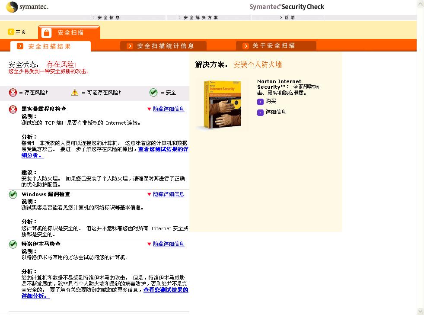Image resolution: width=424 pixels, height=315 pixels.
Task: Click the yellow back arrow beside 主页
Action: pyautogui.click(x=11, y=32)
